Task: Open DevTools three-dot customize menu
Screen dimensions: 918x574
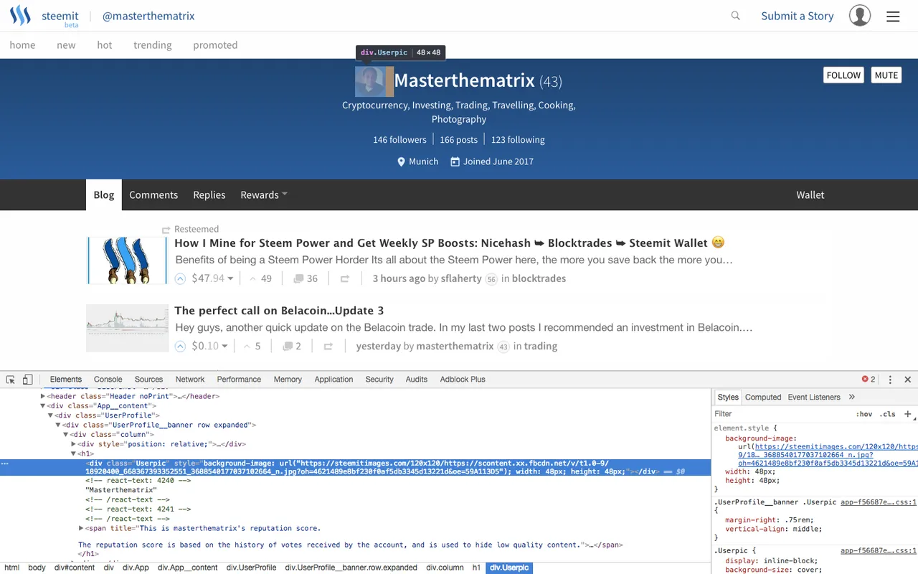Action: pos(890,380)
